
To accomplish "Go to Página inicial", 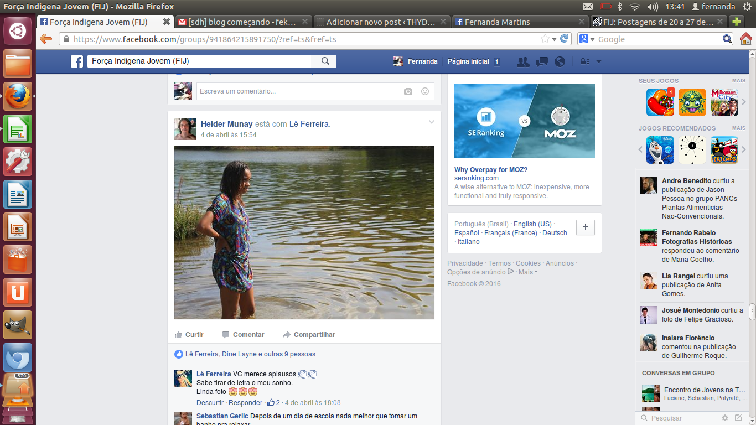I will [x=469, y=61].
